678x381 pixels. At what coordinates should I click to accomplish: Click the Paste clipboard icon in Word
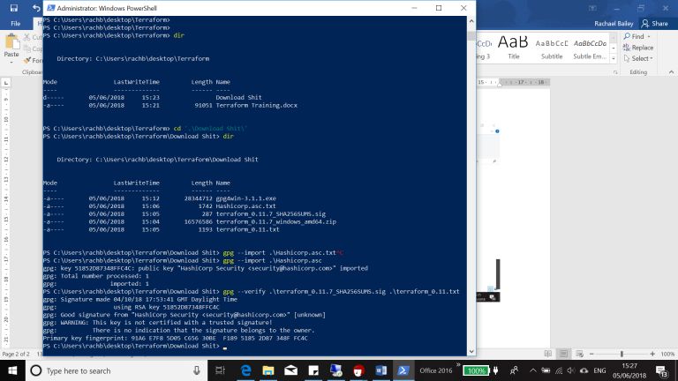11,42
